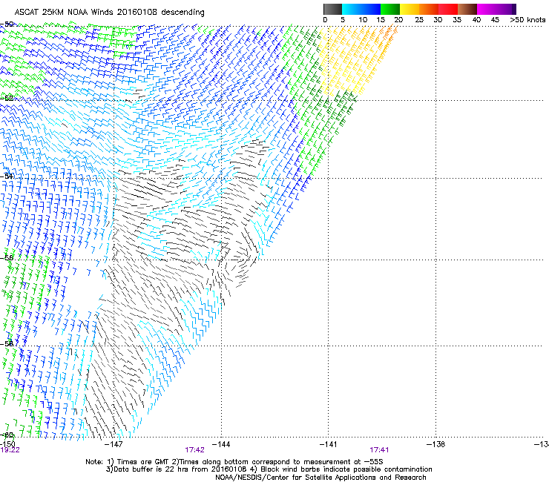The width and height of the screenshot is (549, 482).
Task: Click the purple 19:22 time label
Action: click(x=10, y=450)
